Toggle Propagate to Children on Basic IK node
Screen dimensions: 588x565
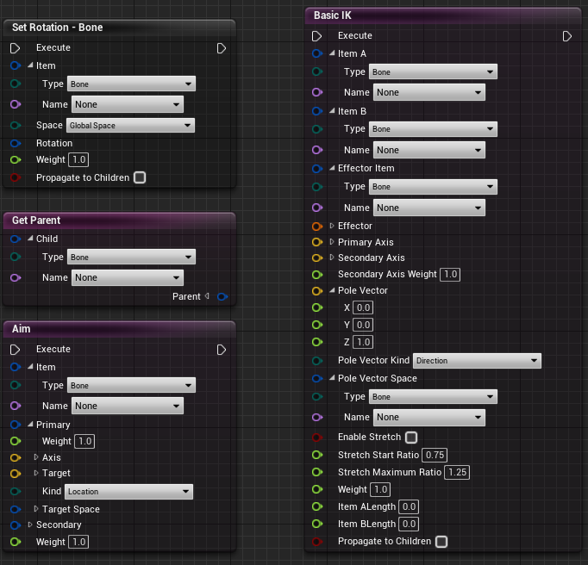click(441, 542)
